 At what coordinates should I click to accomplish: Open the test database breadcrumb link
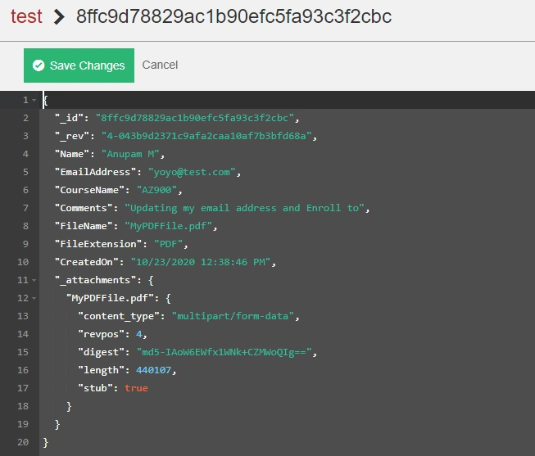[x=26, y=16]
